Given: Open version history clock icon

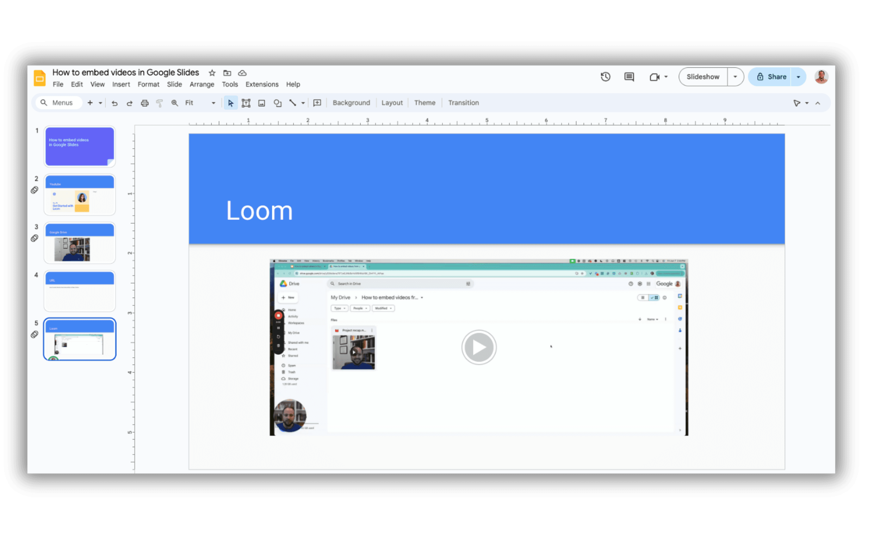Looking at the screenshot, I should pyautogui.click(x=606, y=77).
